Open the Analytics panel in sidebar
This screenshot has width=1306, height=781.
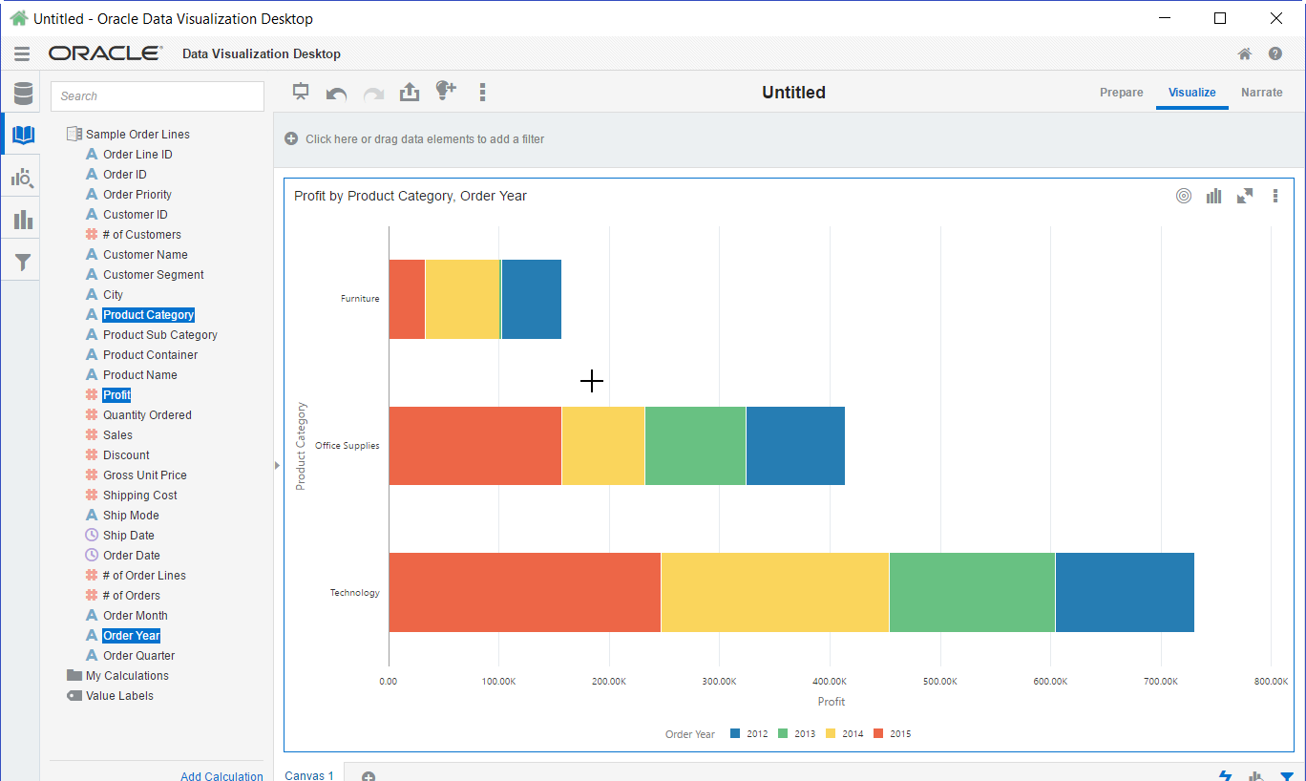(22, 176)
